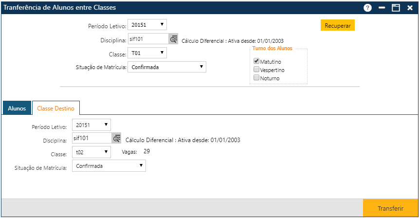419x218 pixels.
Task: Click the top Disciplina search lookup icon
Action: tap(174, 39)
